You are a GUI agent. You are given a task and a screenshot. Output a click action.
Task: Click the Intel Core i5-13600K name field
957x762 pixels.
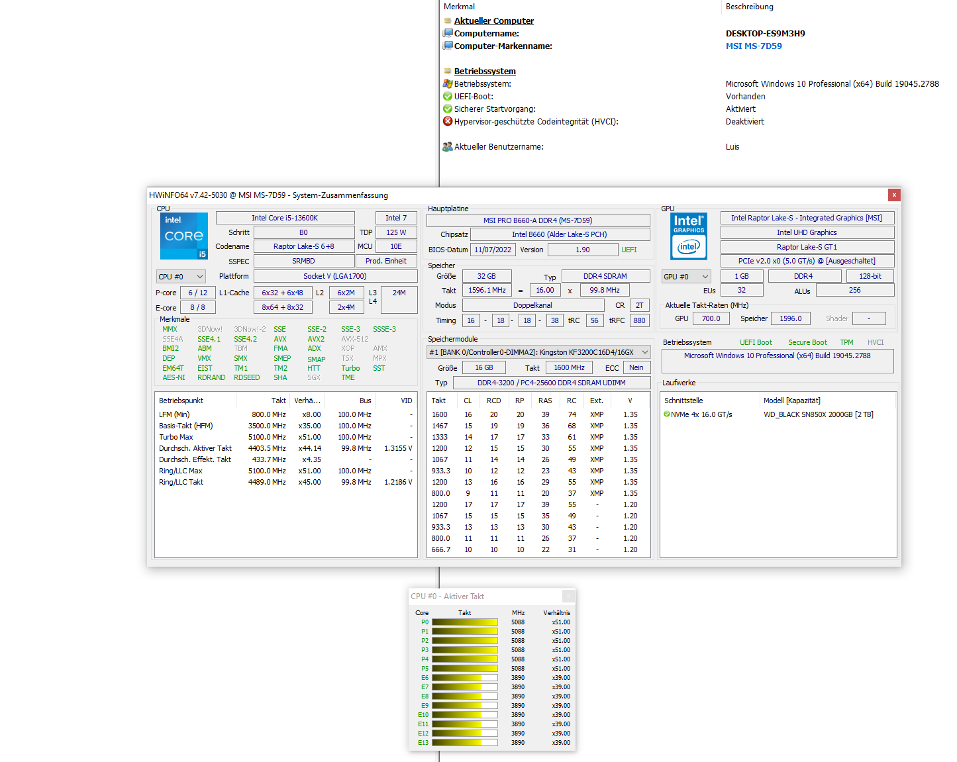(x=285, y=218)
